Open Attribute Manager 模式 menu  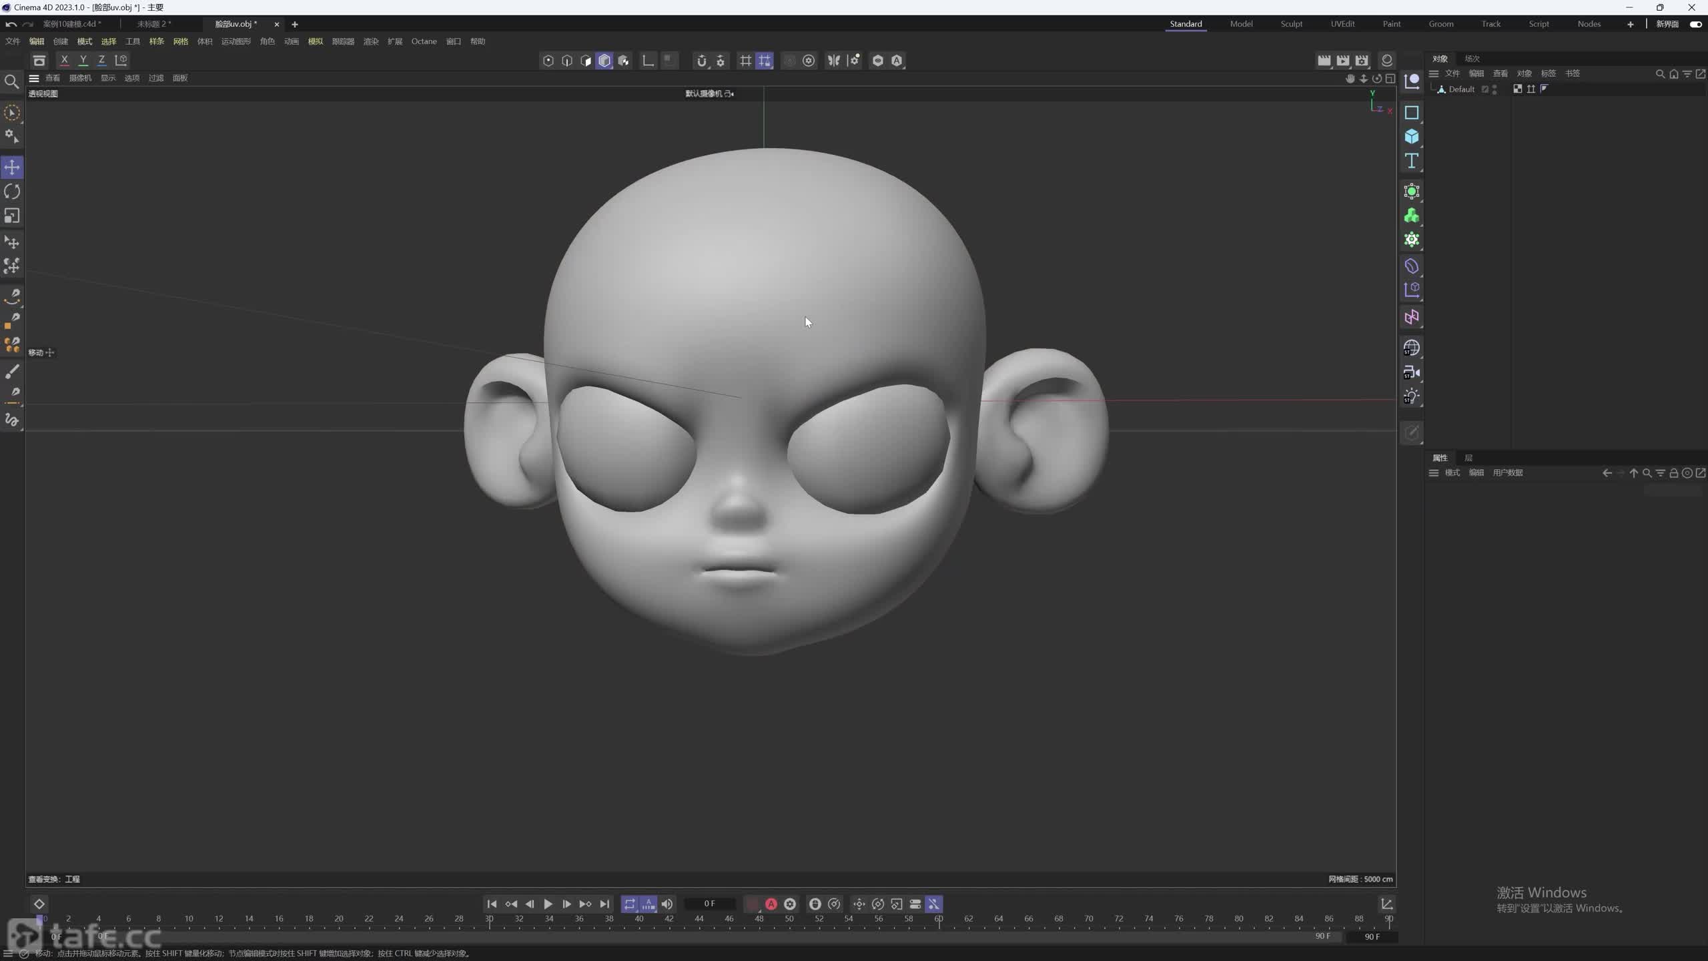[1452, 473]
